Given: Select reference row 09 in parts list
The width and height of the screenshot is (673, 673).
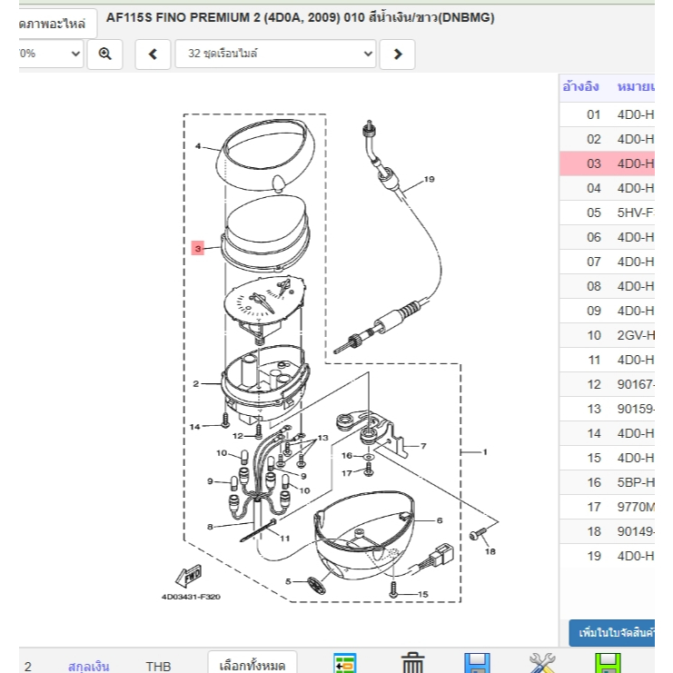Looking at the screenshot, I should tap(607, 311).
